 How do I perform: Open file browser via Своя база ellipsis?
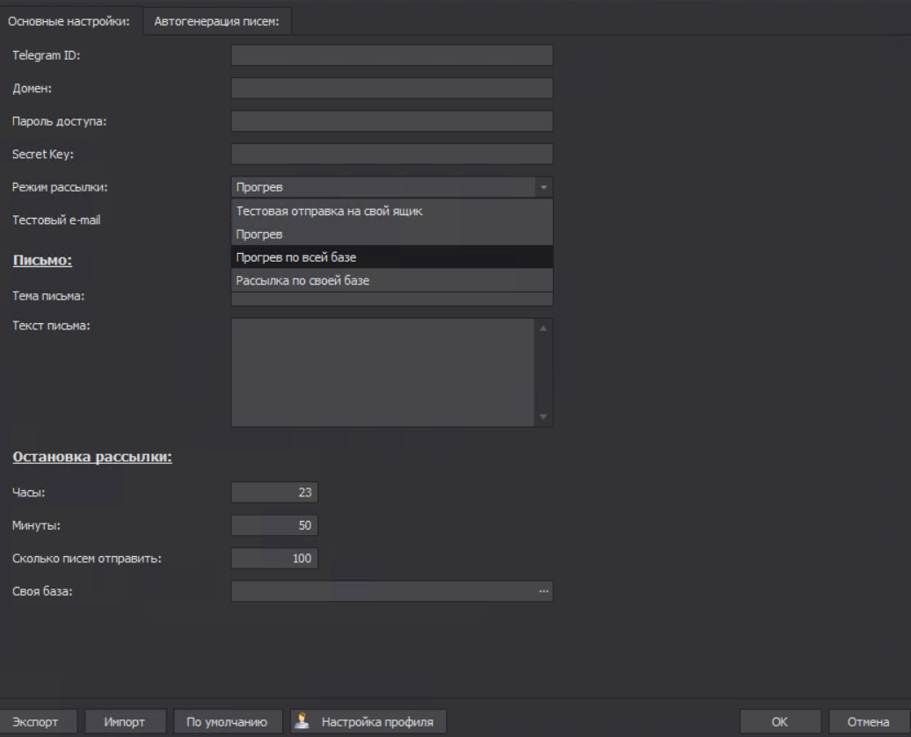point(543,591)
